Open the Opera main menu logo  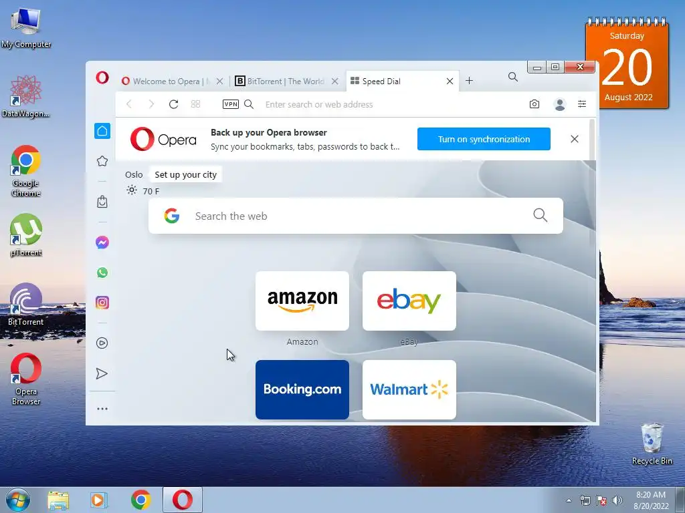click(x=102, y=78)
